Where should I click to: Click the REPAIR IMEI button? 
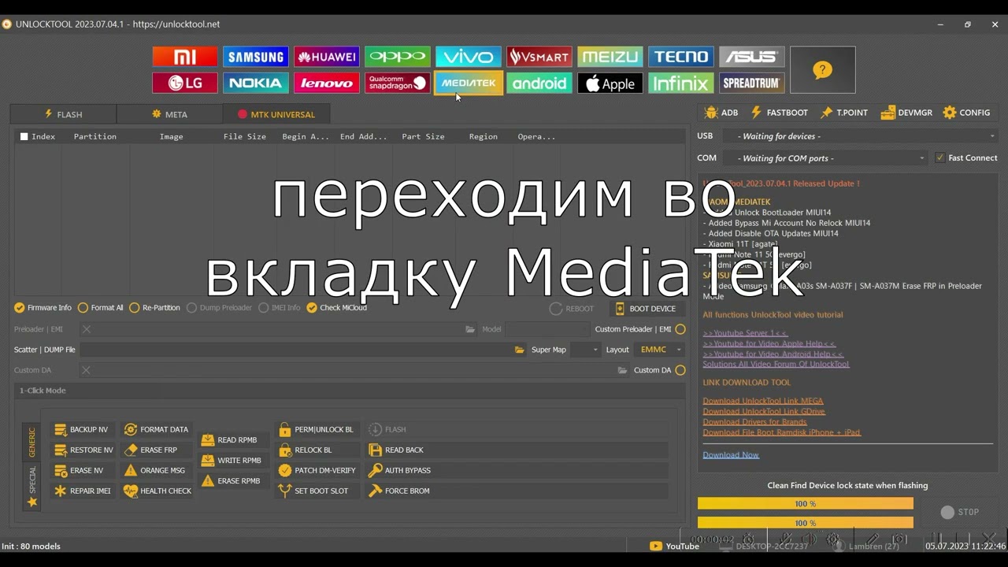coord(83,491)
